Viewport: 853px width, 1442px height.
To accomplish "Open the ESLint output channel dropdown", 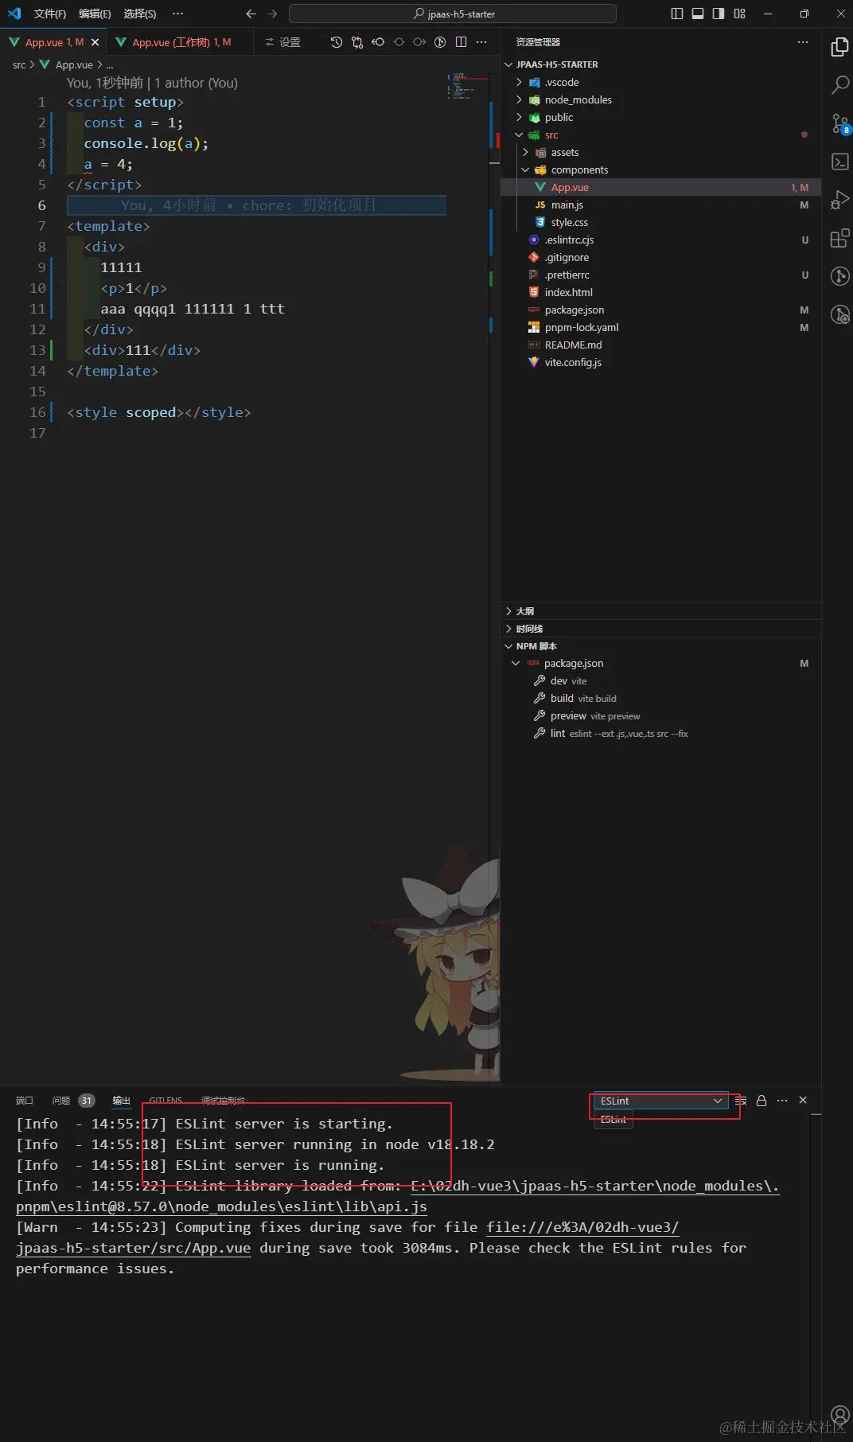I will (660, 1101).
